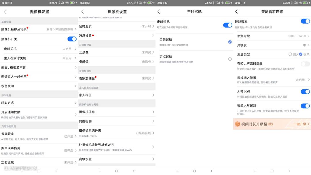The image size is (311, 175).
Task: Disable the 智能人形过滤 switch
Action: tap(305, 106)
